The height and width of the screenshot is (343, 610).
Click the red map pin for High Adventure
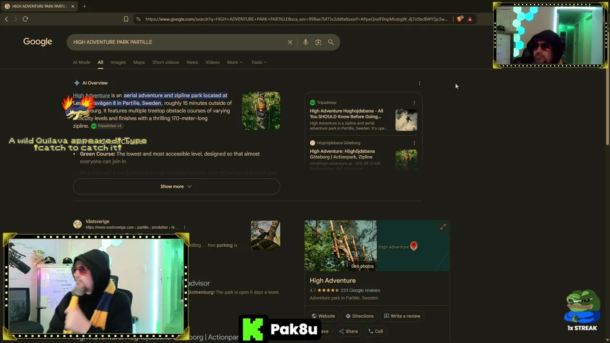tap(414, 246)
